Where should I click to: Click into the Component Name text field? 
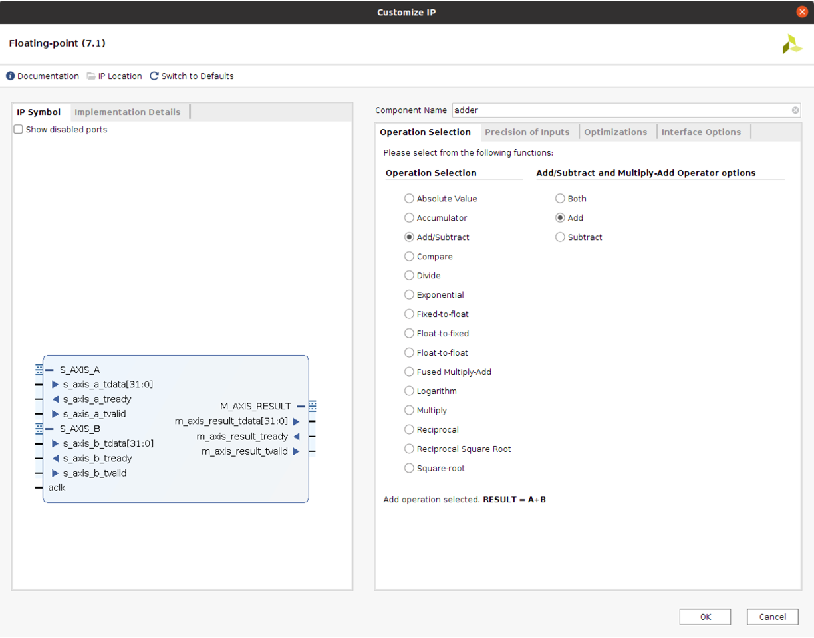tap(618, 110)
